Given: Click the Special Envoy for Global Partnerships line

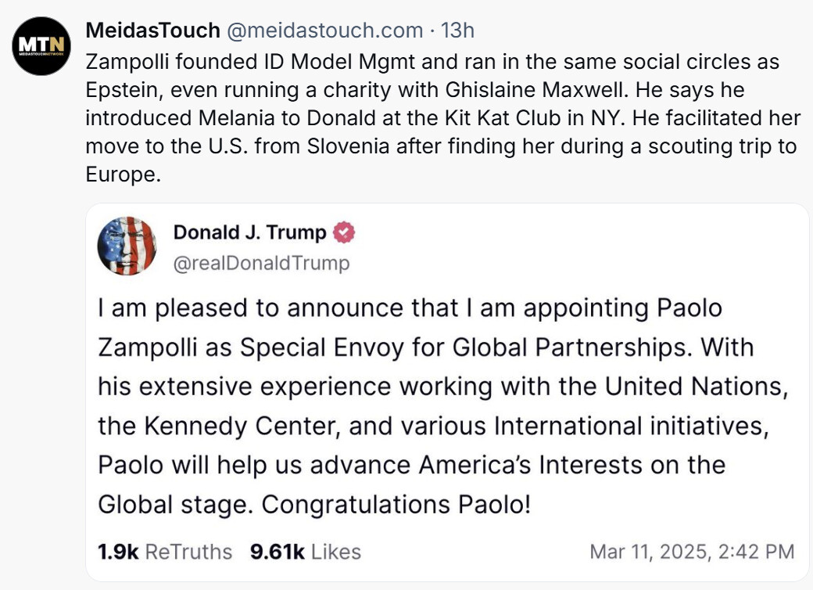Looking at the screenshot, I should 426,347.
